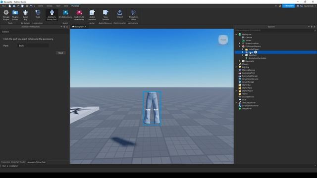Select AnimationController in Explorer
317x178 pixels.
coord(257,58)
